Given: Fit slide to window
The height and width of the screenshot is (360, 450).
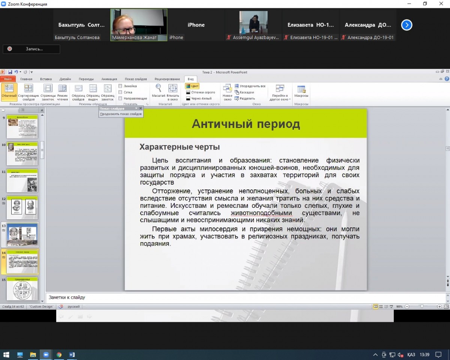Looking at the screenshot, I should pyautogui.click(x=173, y=92).
